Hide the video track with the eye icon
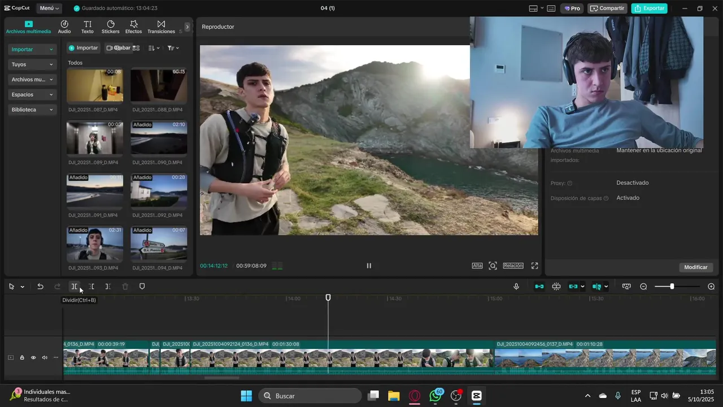This screenshot has width=723, height=407. pyautogui.click(x=33, y=357)
